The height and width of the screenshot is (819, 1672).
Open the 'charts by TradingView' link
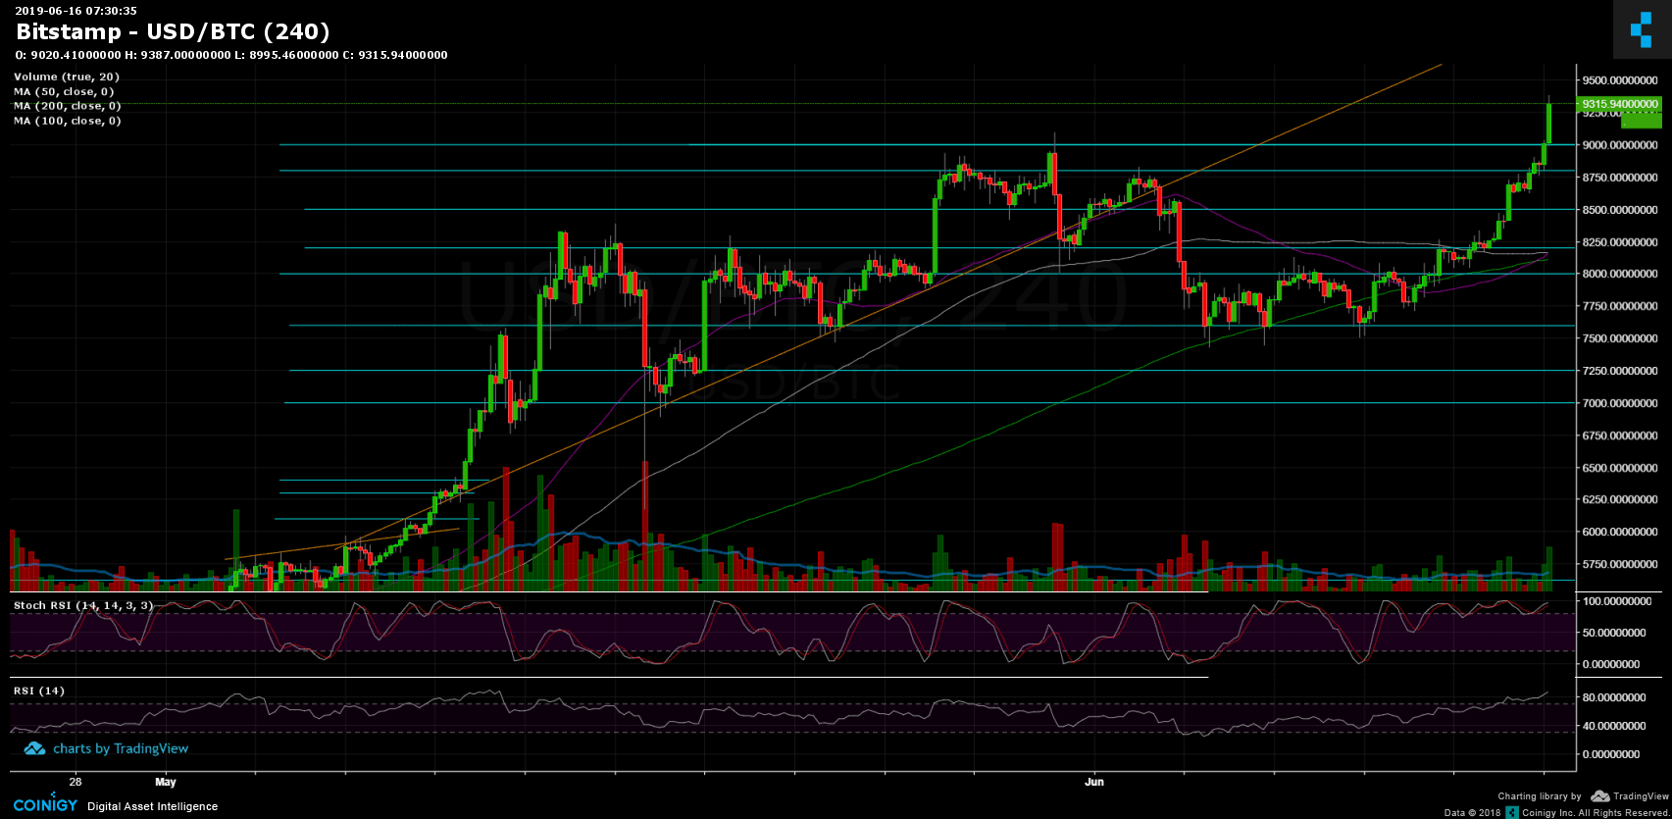(121, 748)
